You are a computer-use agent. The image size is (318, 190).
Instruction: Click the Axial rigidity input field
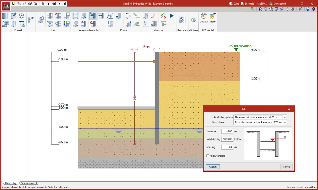(x=227, y=139)
